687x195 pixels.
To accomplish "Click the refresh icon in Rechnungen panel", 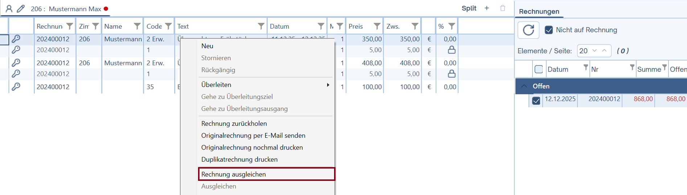I will (x=528, y=30).
